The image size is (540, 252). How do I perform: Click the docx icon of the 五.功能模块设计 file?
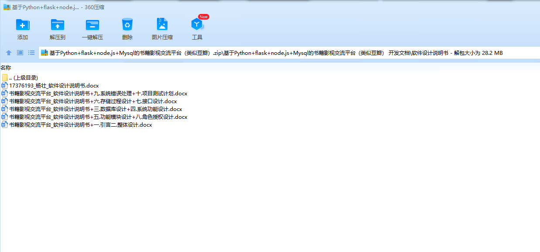[5, 117]
